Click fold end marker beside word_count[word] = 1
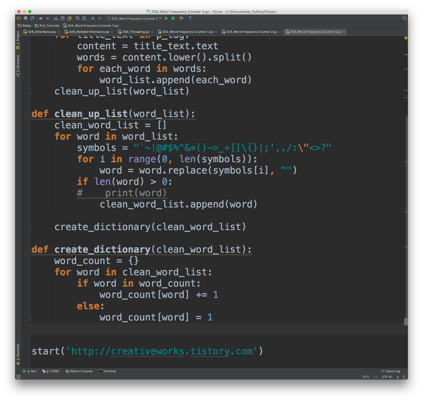Viewport: 423px width, 401px height. [30, 320]
